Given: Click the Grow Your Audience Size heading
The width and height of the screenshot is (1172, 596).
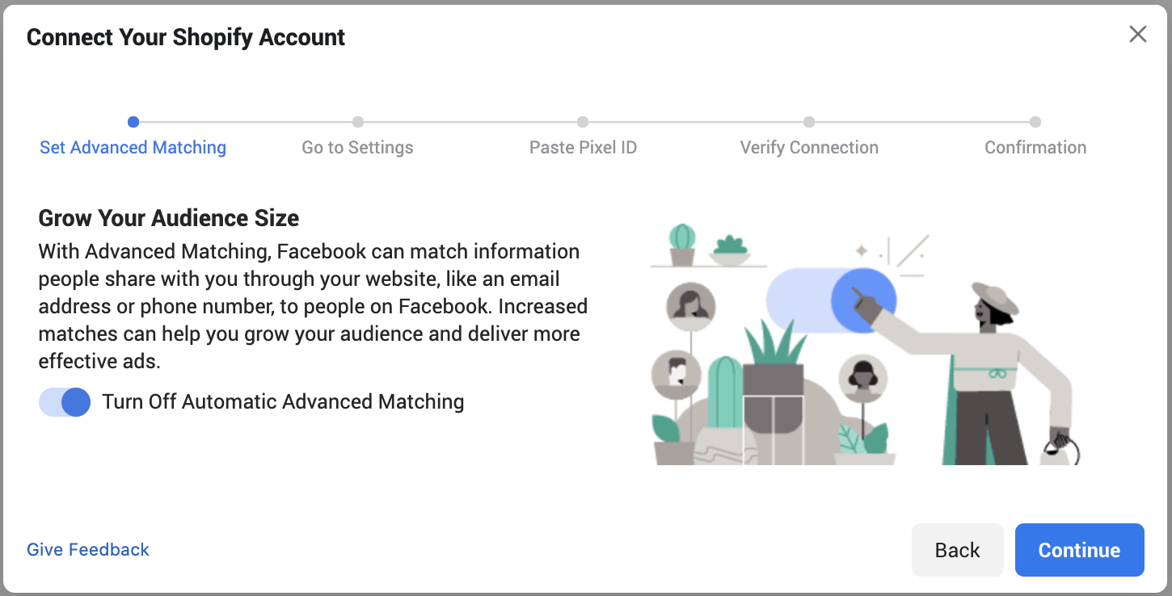Looking at the screenshot, I should (x=169, y=218).
